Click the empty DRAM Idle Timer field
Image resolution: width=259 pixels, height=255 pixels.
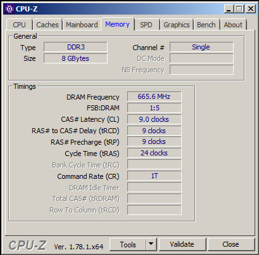coord(155,187)
